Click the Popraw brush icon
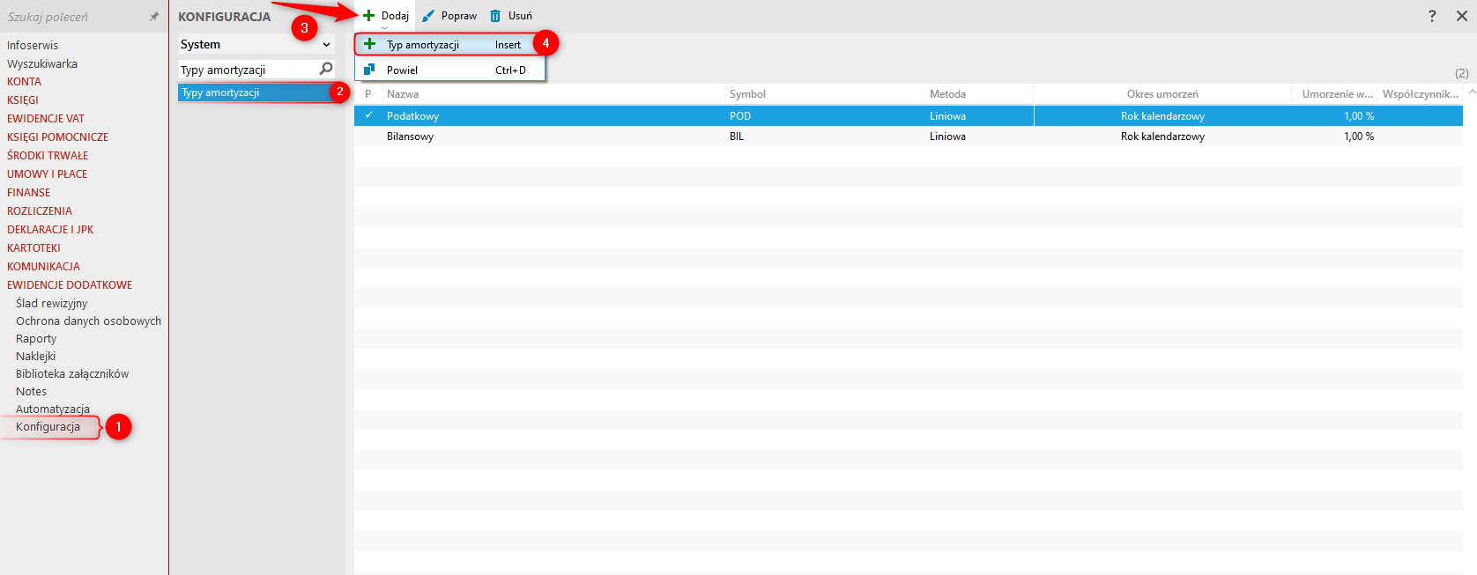Viewport: 1477px width, 575px height. point(428,16)
